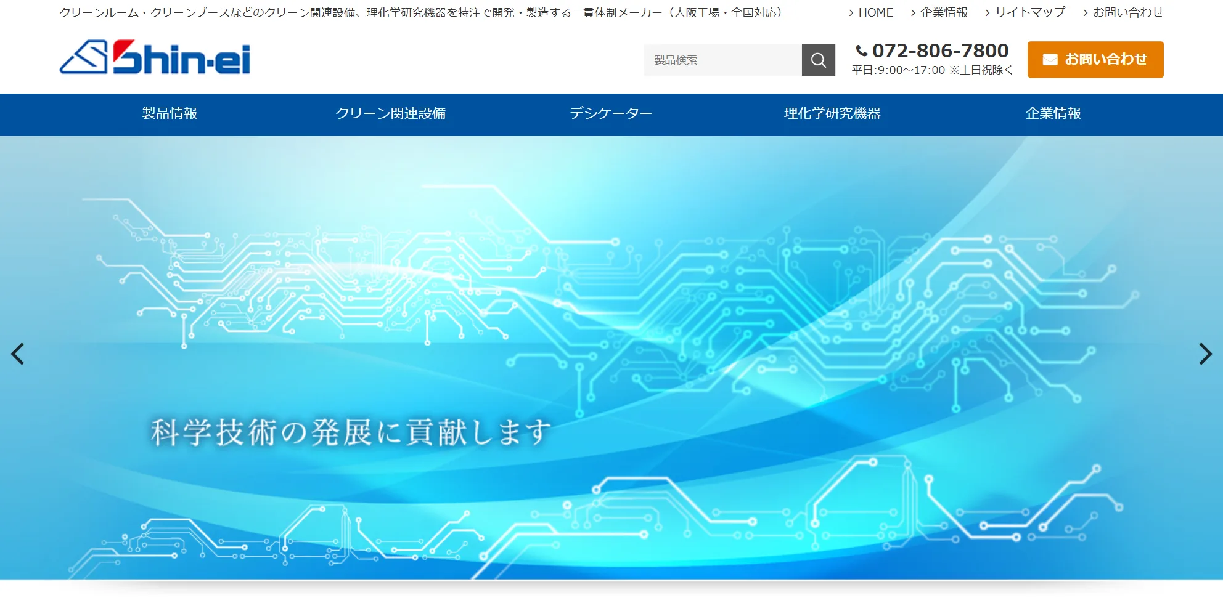
Task: Advance to next slide with right arrow
Action: pyautogui.click(x=1205, y=354)
